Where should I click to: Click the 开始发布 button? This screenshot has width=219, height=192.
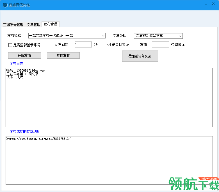point(25,55)
